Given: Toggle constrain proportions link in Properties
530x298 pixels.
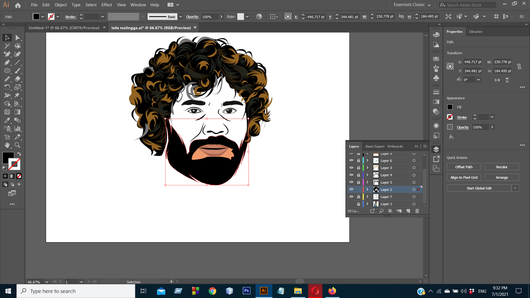Looking at the screenshot, I should tap(519, 66).
